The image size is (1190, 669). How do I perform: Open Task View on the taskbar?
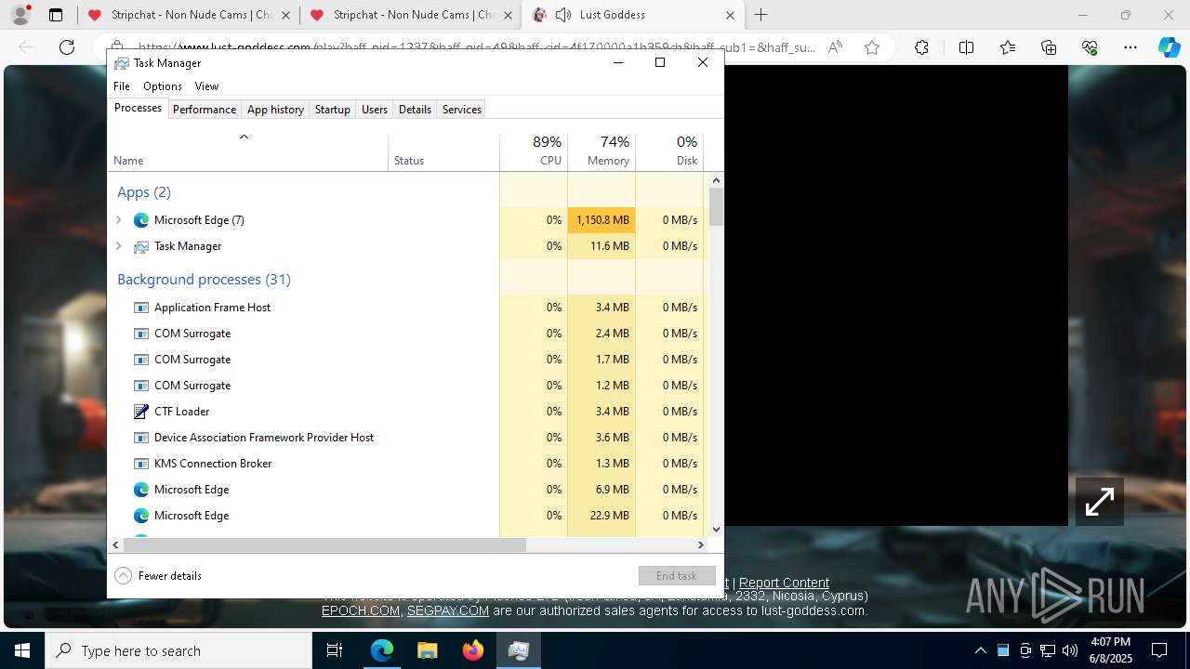pyautogui.click(x=335, y=650)
